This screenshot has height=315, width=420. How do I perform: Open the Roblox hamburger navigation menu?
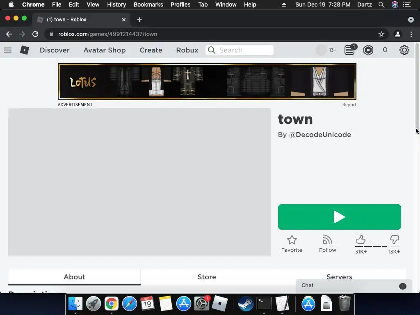tap(8, 50)
